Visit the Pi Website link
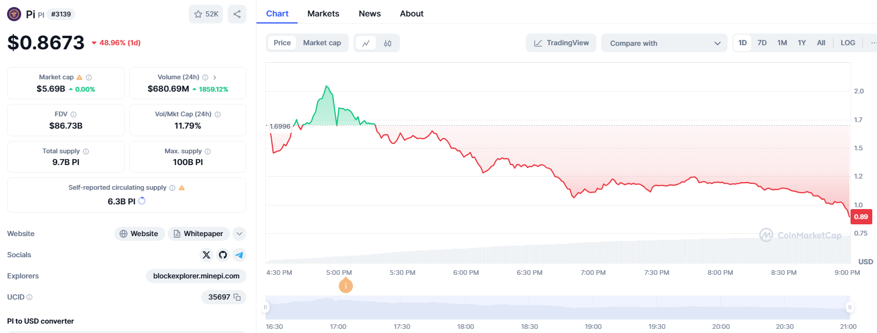This screenshot has height=333, width=877. point(139,234)
